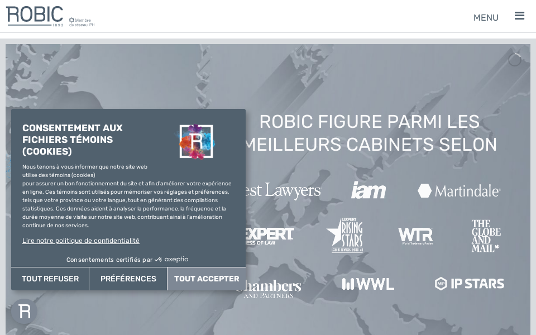This screenshot has width=536, height=335.
Task: Refuse all cookies with TOUT REFUSER
Action: (x=50, y=279)
